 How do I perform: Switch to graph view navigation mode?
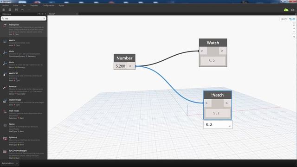292,19
